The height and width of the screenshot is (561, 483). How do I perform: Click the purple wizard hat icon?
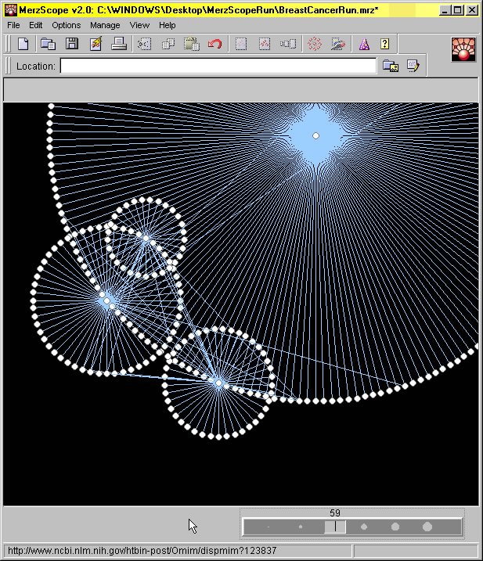coord(362,45)
